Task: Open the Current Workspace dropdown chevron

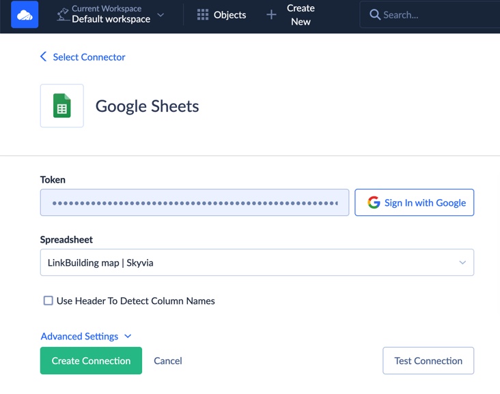Action: 161,15
